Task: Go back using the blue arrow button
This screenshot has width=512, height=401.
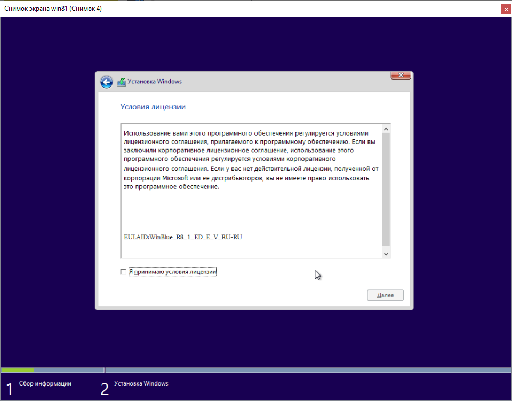Action: pos(107,82)
